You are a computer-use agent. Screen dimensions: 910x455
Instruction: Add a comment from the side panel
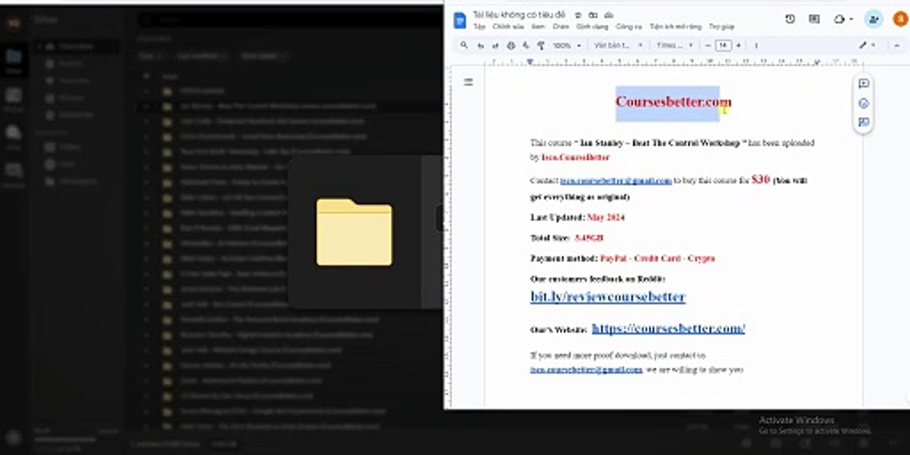[863, 84]
